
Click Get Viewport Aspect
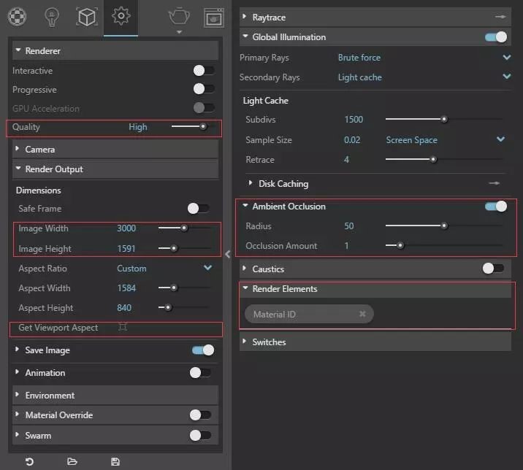pos(58,328)
